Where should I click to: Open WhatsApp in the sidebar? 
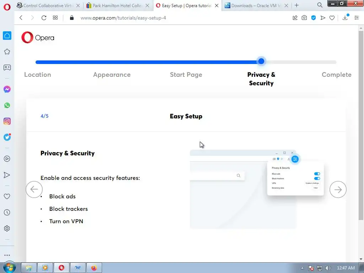tap(7, 105)
